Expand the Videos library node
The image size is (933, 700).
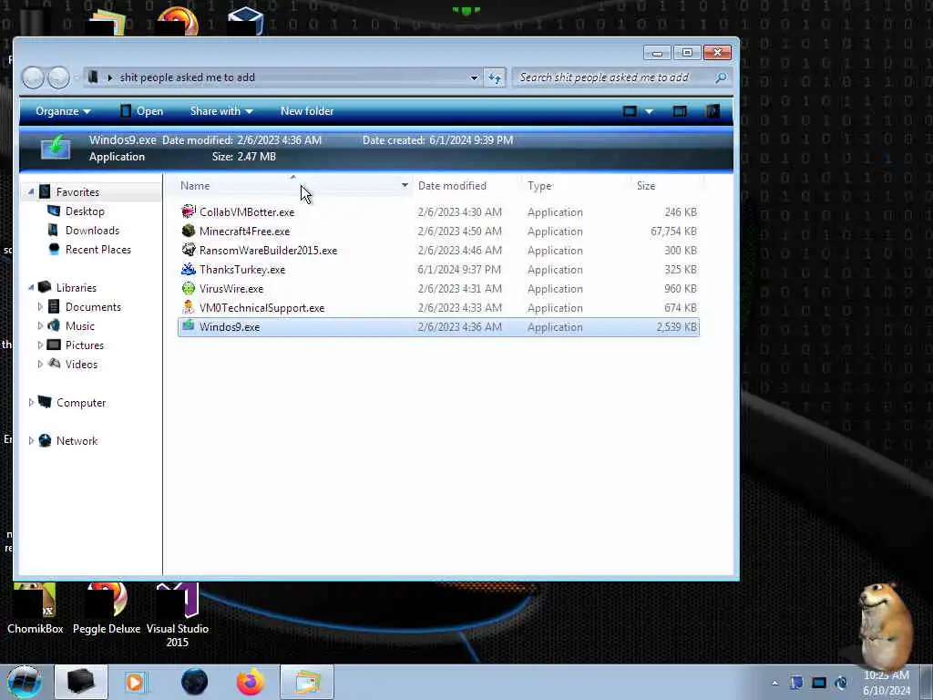40,364
